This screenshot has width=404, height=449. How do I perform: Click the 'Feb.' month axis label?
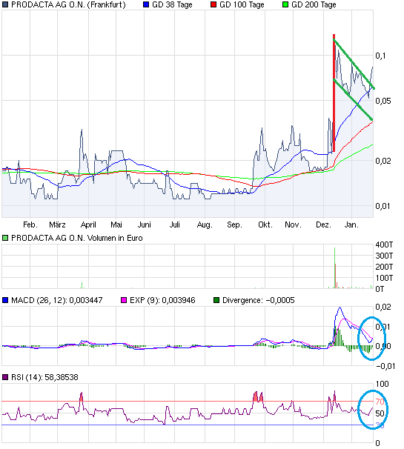[x=30, y=224]
